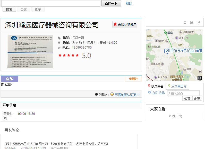Click the 大家在看 panel heading
205x149 pixels.
[x=158, y=109]
